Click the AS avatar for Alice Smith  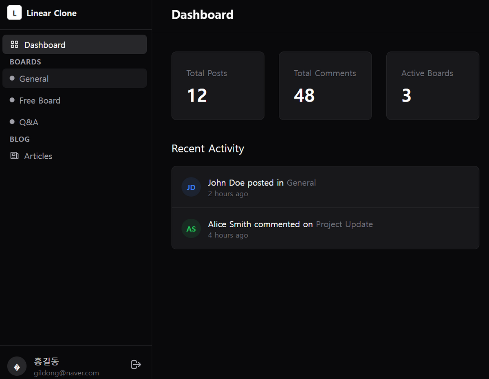tap(191, 229)
